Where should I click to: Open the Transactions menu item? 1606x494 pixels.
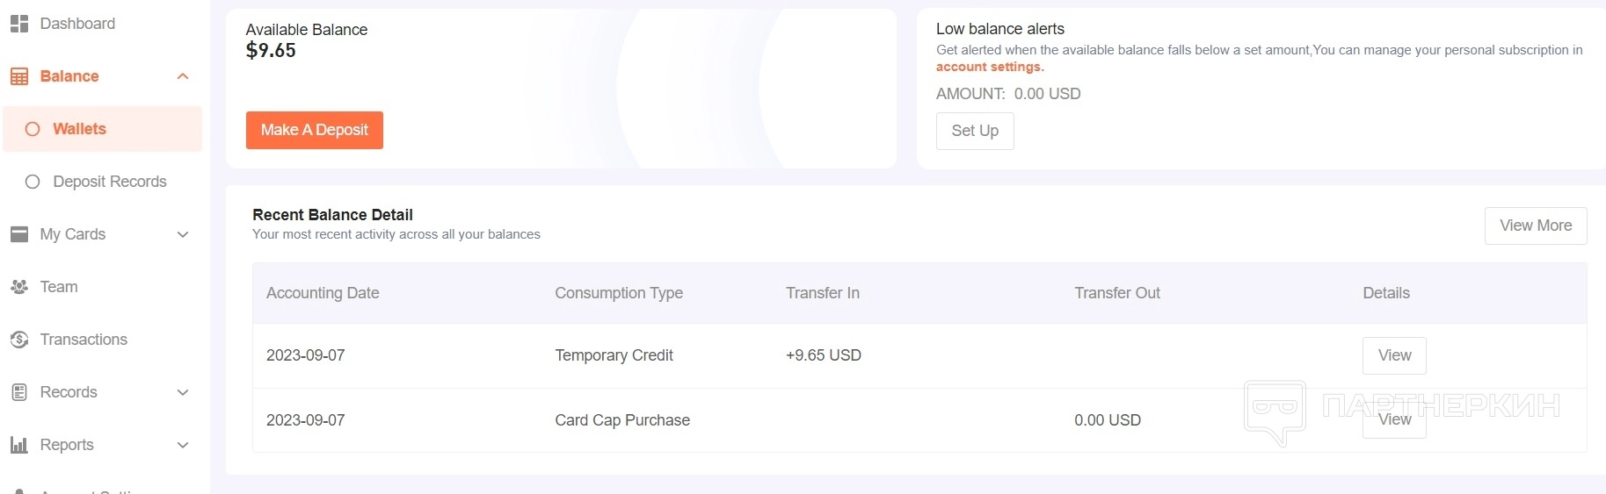pos(84,340)
